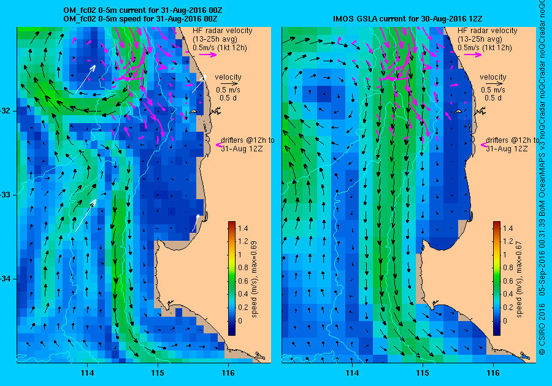Click '0.5 m/s' under left map's velocity arrow
This screenshot has width=552, height=386.
(228, 90)
